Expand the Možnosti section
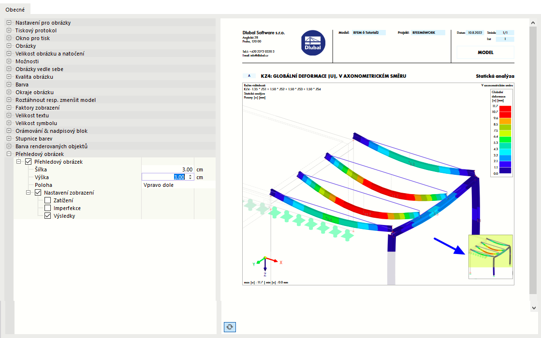 pos(9,61)
